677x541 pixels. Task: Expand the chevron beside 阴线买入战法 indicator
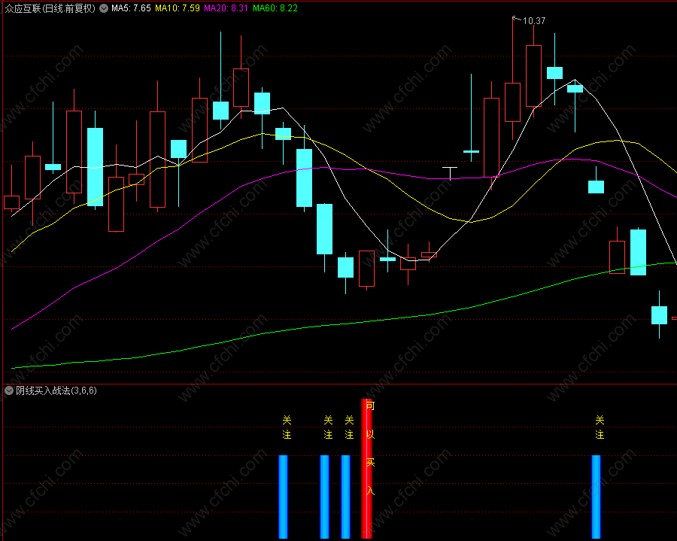pyautogui.click(x=9, y=391)
